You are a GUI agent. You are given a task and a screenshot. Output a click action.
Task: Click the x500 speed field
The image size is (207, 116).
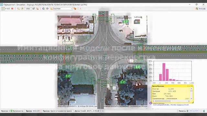tap(28, 9)
